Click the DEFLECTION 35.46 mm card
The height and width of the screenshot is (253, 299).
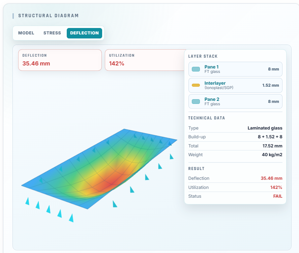click(60, 60)
